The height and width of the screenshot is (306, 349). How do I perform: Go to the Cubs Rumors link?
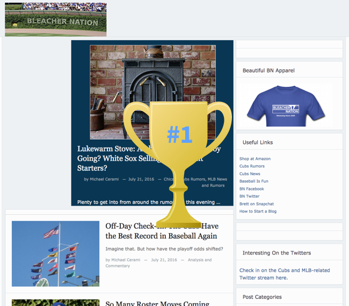[x=252, y=166]
